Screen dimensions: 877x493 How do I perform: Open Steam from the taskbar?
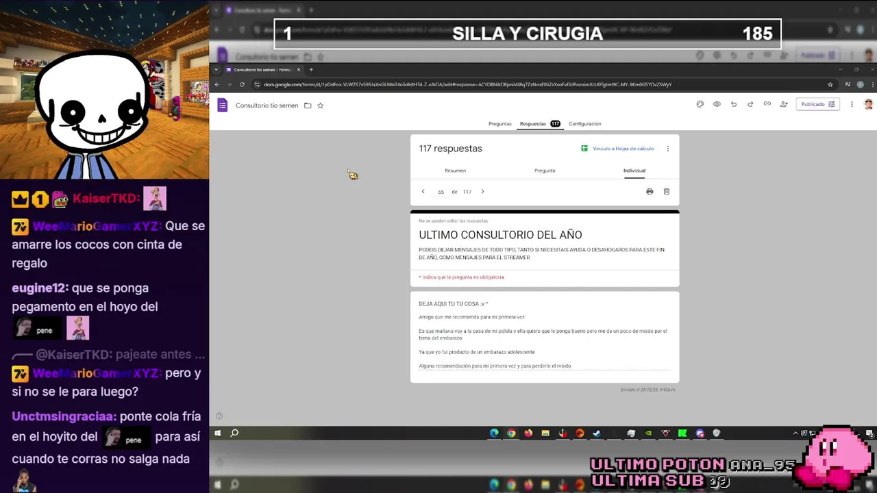(x=597, y=433)
